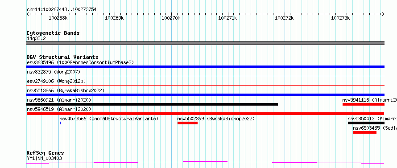Image resolution: width=397 pixels, height=168 pixels.
Task: Open the nsv5850413 label text
Action: [372, 119]
